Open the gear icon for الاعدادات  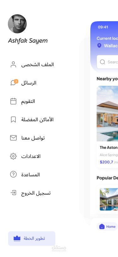(x=13, y=156)
